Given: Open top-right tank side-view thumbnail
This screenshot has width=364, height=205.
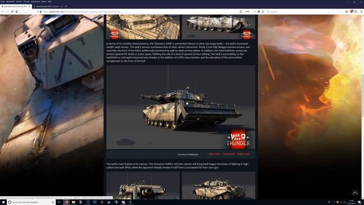Looking at the screenshot, I should tap(218, 27).
